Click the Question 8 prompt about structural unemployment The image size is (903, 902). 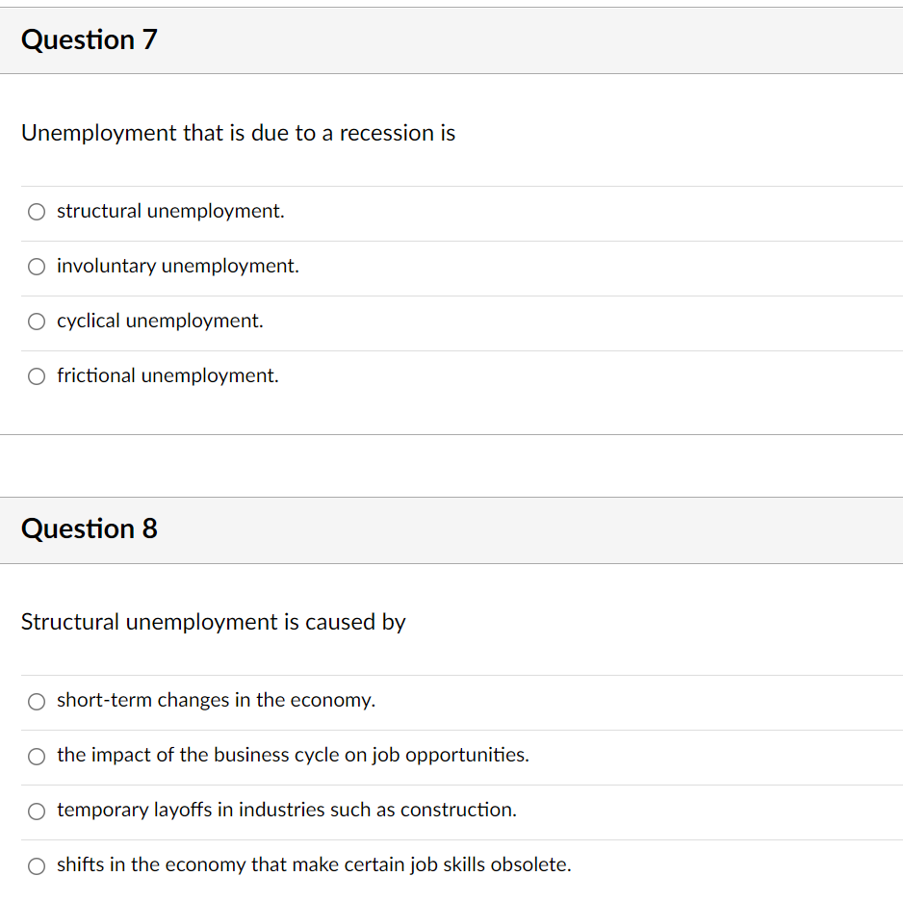coord(214,622)
